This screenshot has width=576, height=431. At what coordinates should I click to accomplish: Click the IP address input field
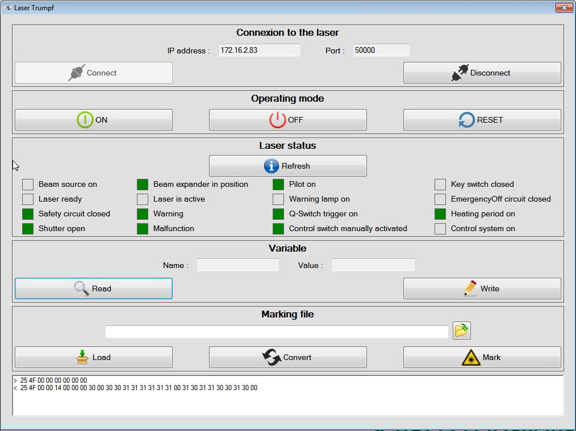pyautogui.click(x=258, y=51)
